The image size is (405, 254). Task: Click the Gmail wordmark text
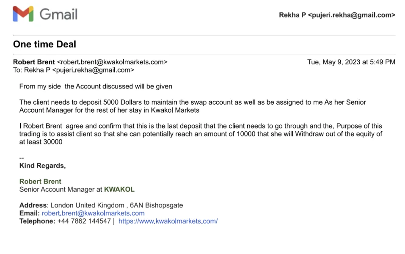tap(58, 14)
